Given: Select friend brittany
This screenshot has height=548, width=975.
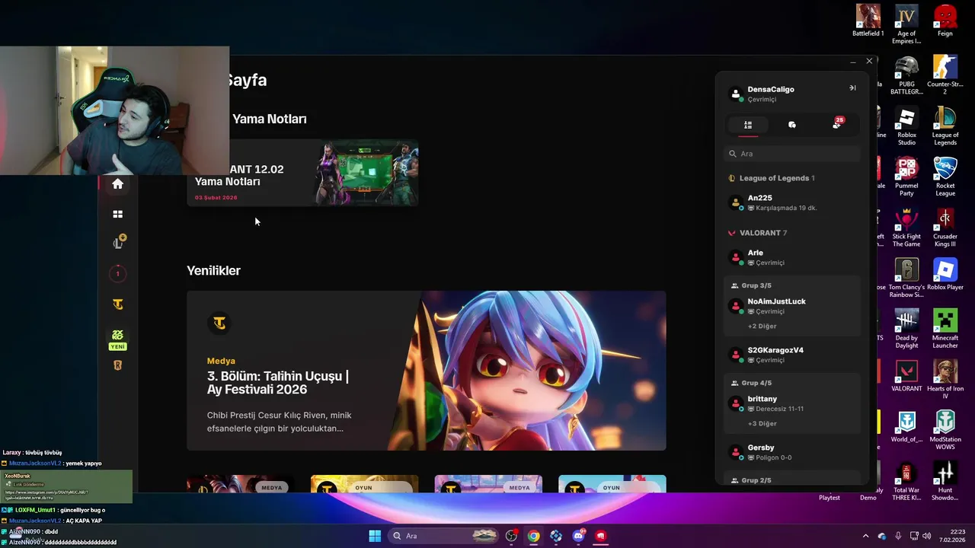Looking at the screenshot, I should [792, 403].
